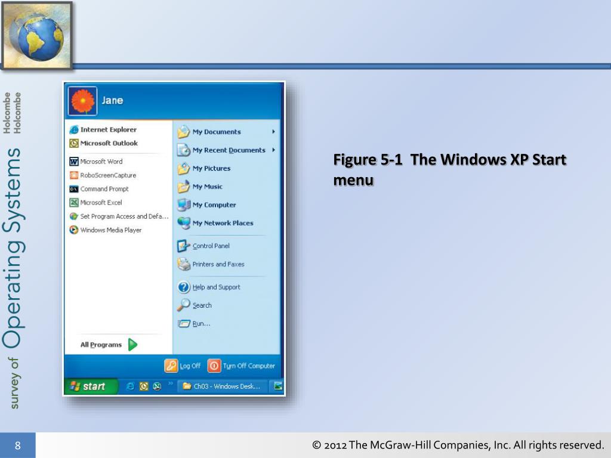Open My Pictures label
The image size is (611, 458).
(212, 168)
